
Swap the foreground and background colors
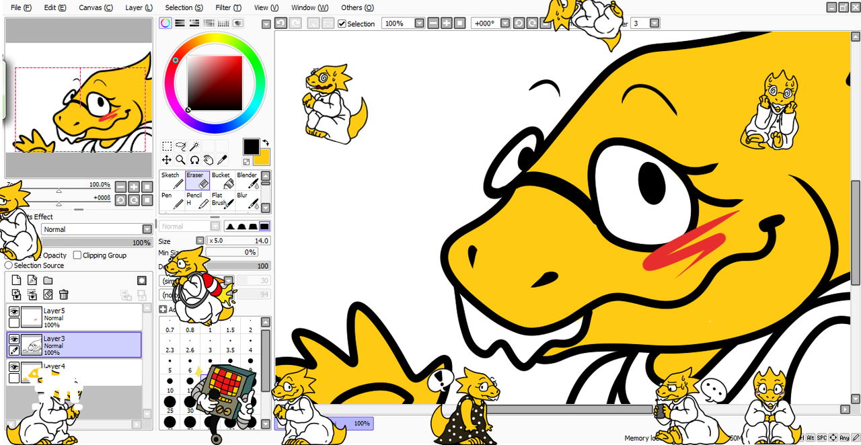(x=266, y=143)
